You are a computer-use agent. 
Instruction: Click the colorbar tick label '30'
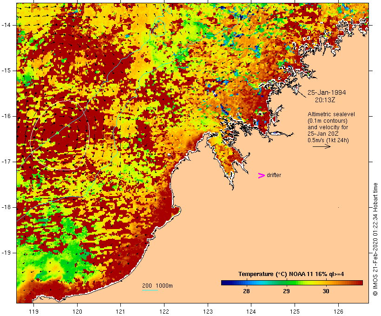tap(326, 291)
